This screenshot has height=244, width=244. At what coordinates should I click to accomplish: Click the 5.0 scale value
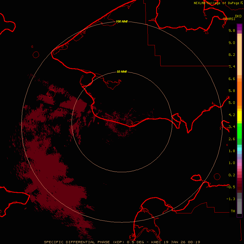[232, 103]
